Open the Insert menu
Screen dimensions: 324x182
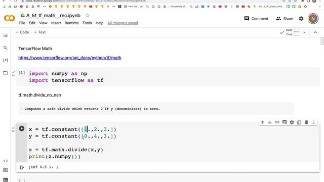pos(56,23)
